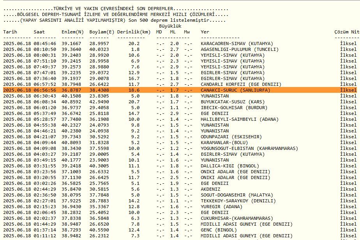Click the Derinlik(km) column header

pos(134,32)
